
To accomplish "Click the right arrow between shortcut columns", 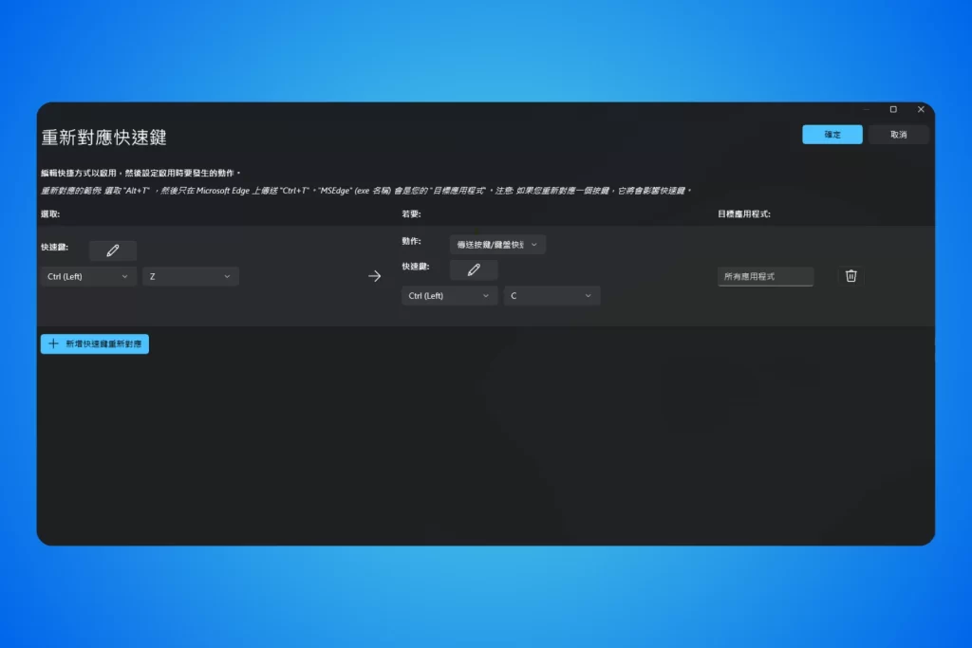I will (374, 276).
